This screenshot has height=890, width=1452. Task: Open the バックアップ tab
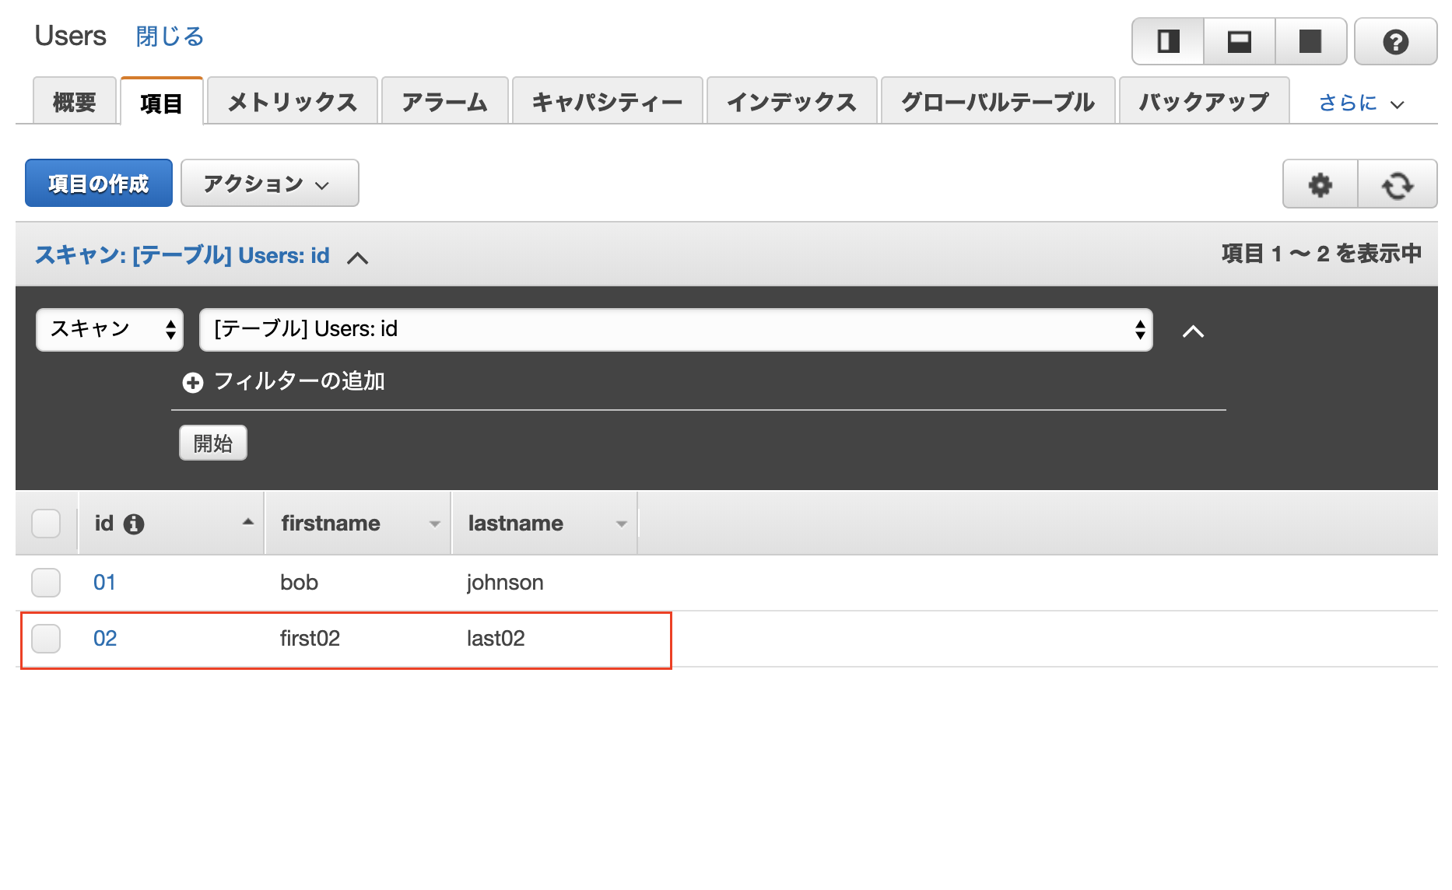point(1203,100)
